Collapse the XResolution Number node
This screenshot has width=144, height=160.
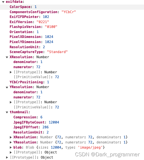[x=7, y=57]
